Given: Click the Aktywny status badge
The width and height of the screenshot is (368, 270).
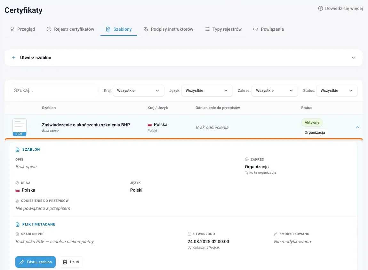Looking at the screenshot, I should click(312, 123).
